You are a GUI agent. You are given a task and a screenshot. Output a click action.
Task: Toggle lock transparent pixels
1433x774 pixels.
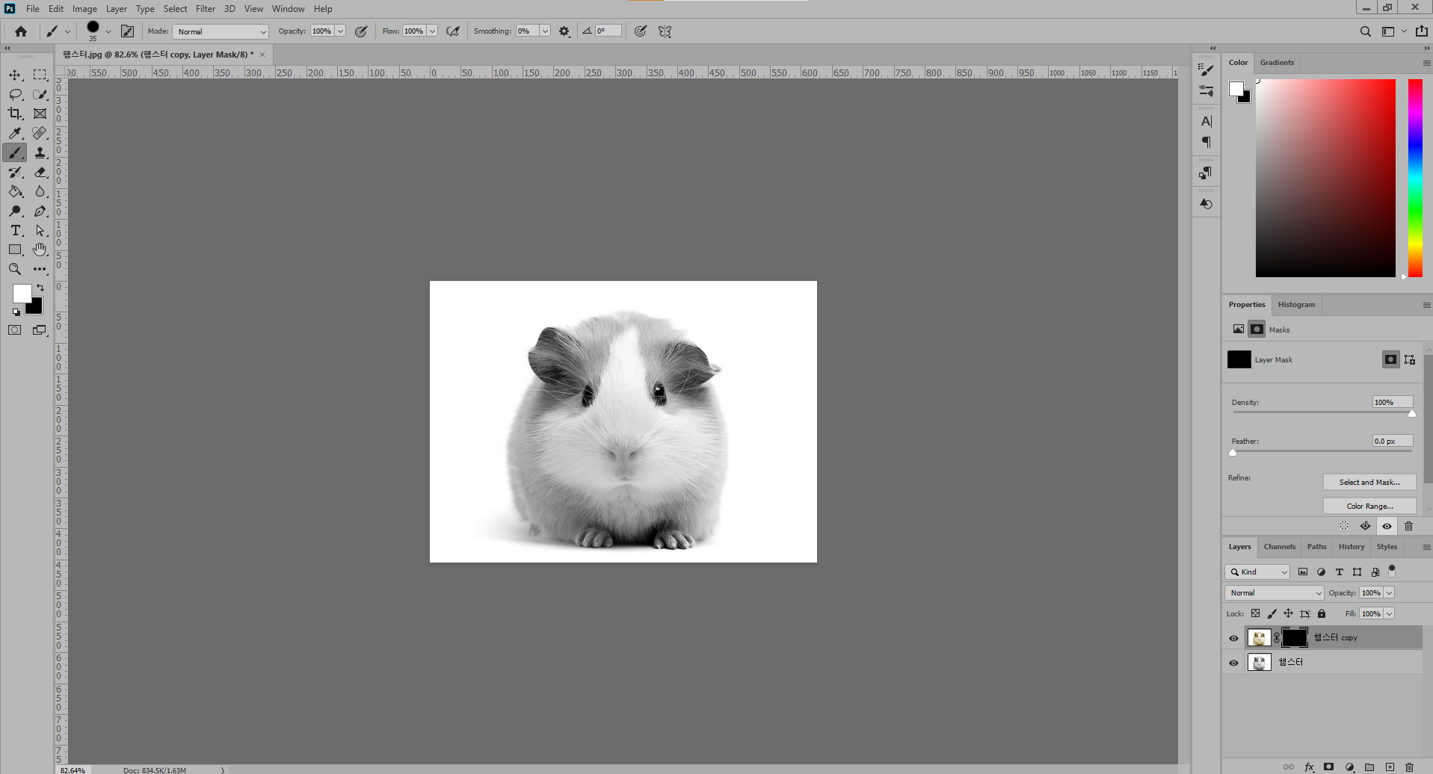tap(1256, 613)
